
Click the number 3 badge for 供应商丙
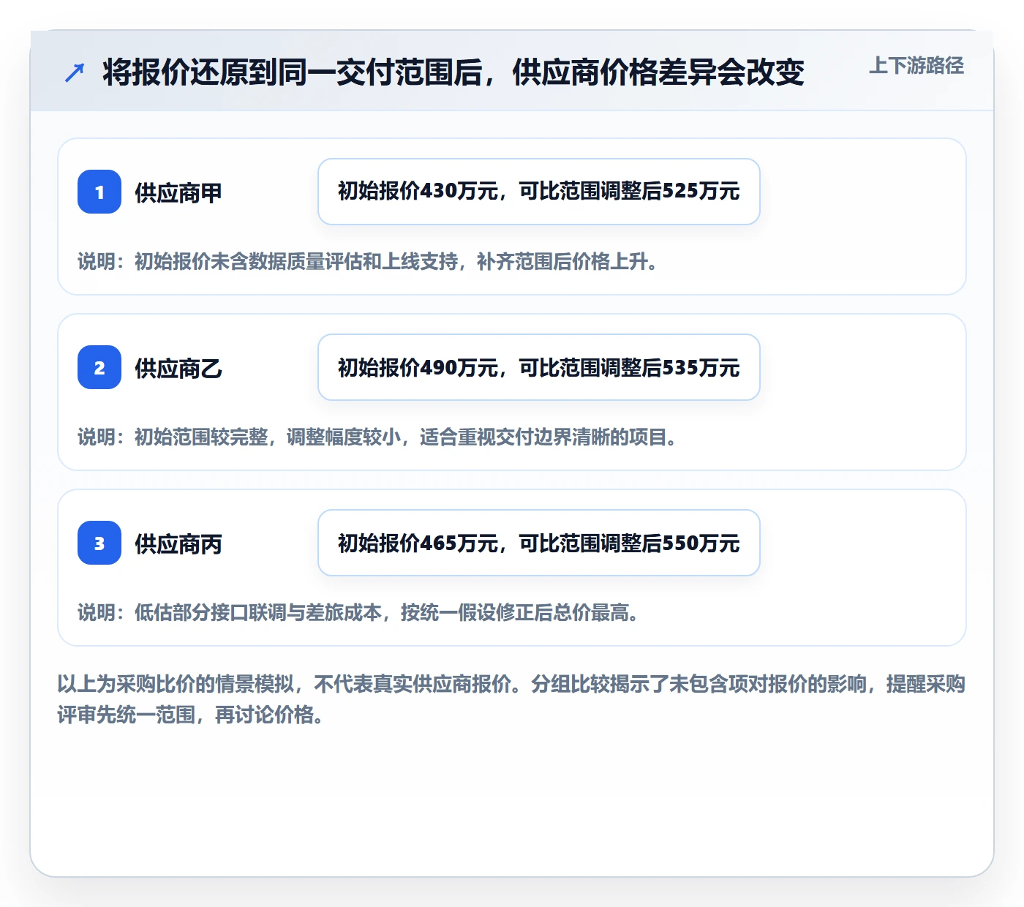click(99, 543)
